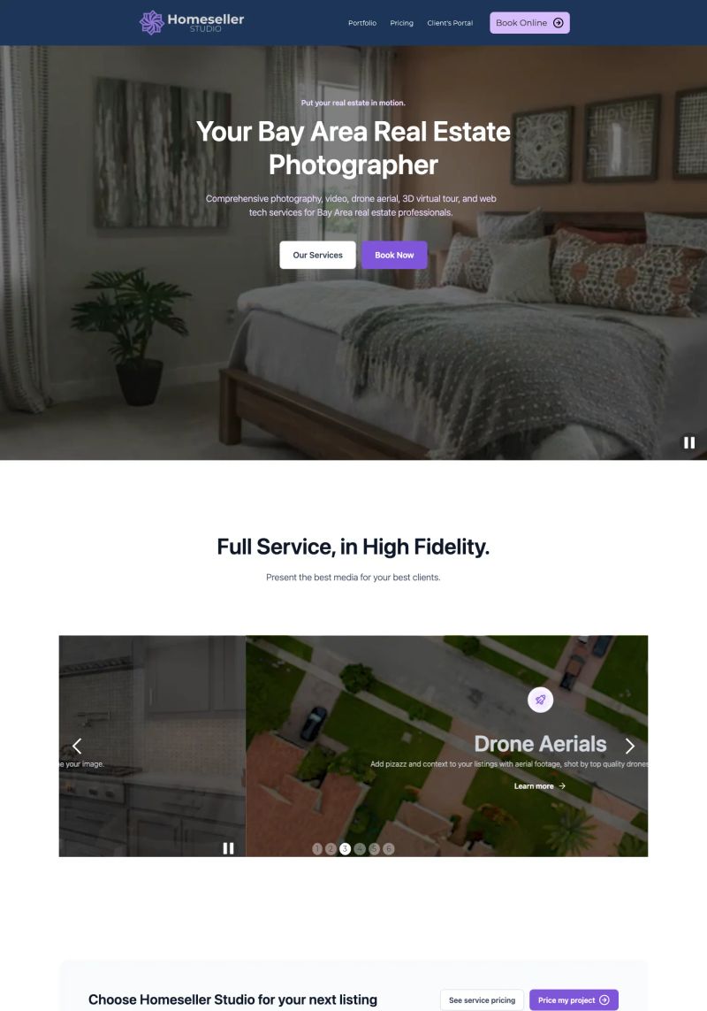Click the arrow beside Learn more
707x1011 pixels.
pos(562,786)
